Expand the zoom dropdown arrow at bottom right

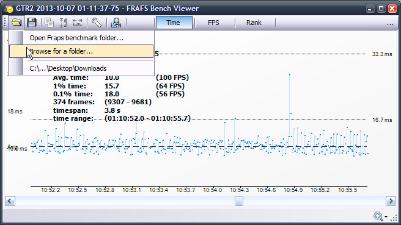(x=386, y=217)
